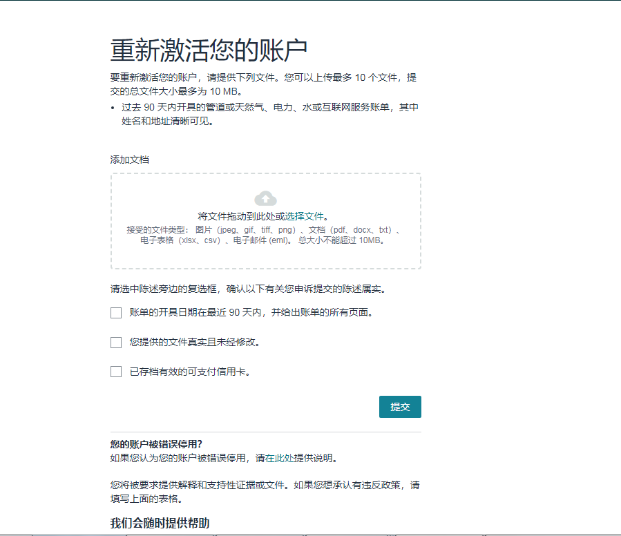The image size is (621, 536).
Task: Click the 我们会随时提供帮助 heading
Action: [160, 523]
